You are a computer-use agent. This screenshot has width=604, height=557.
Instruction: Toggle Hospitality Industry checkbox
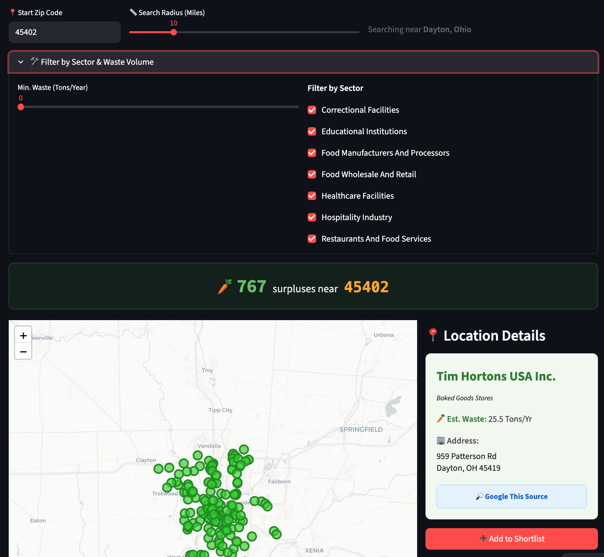click(312, 217)
